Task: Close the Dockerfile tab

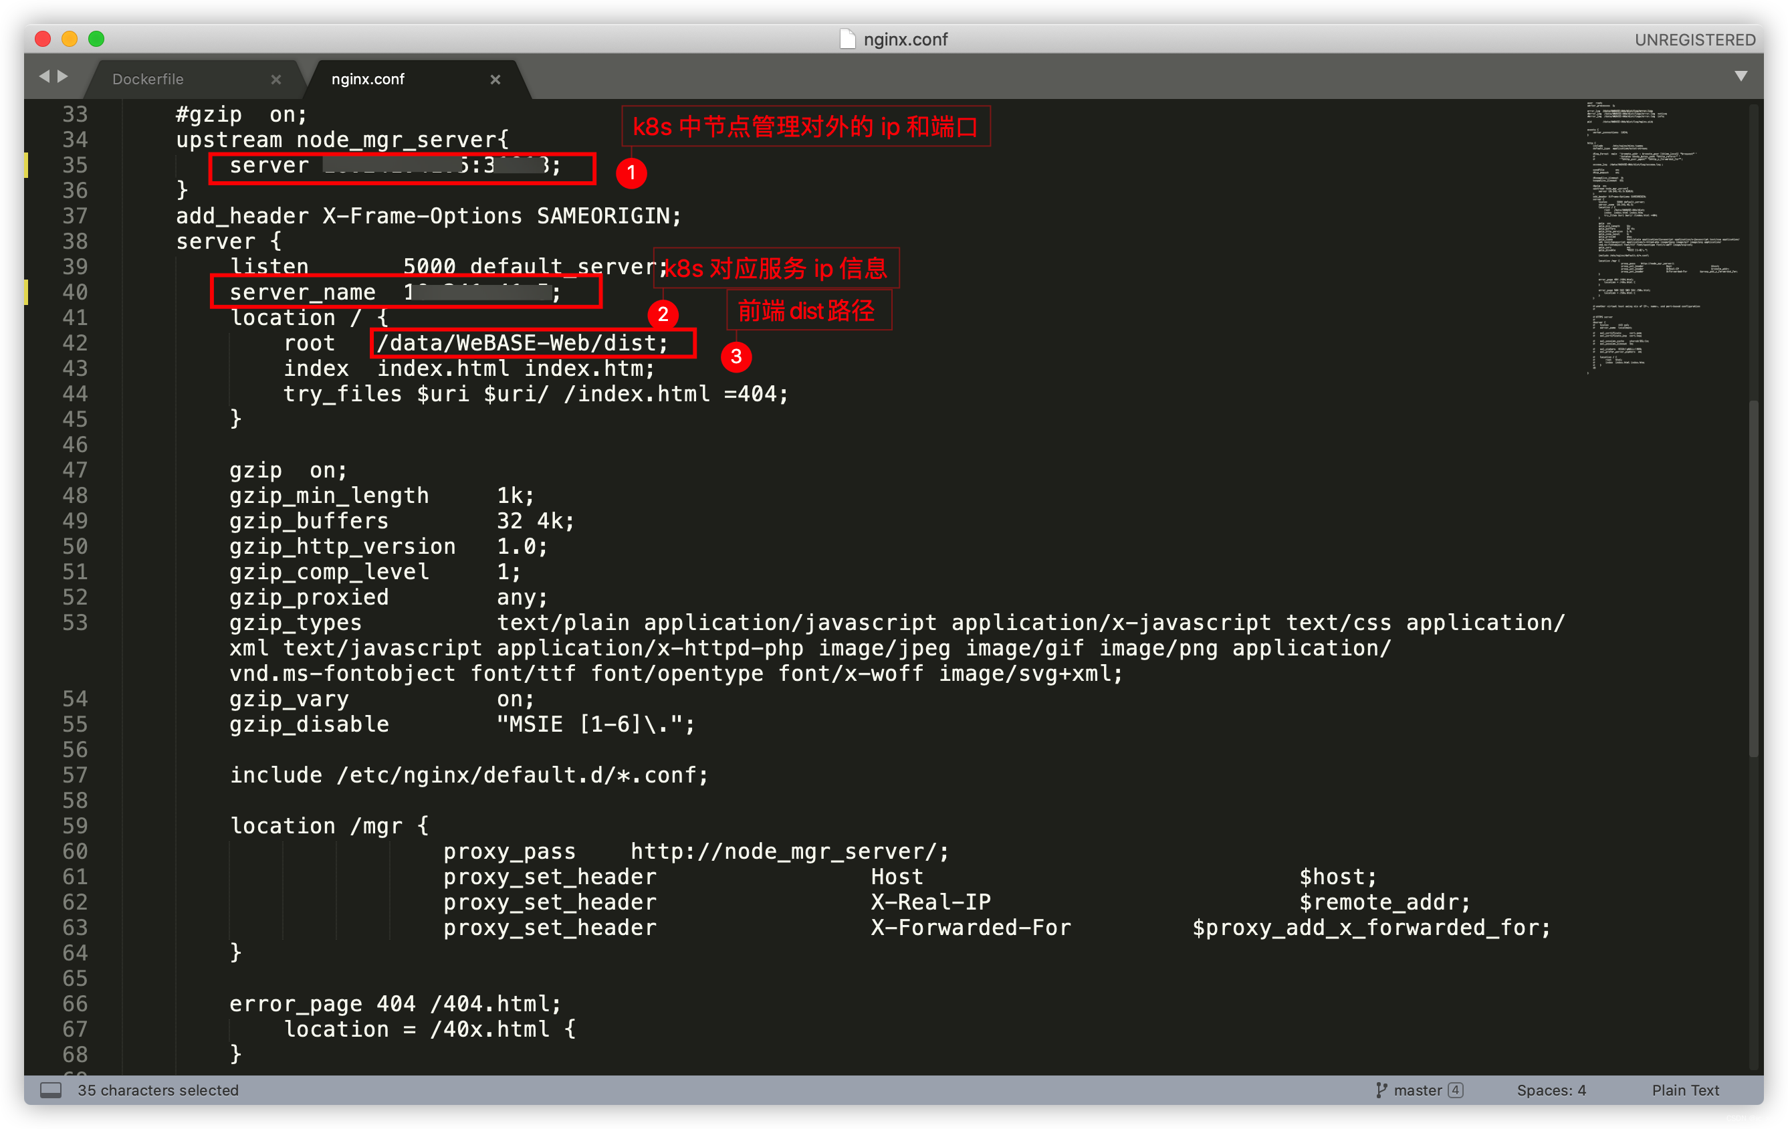Action: 276,80
